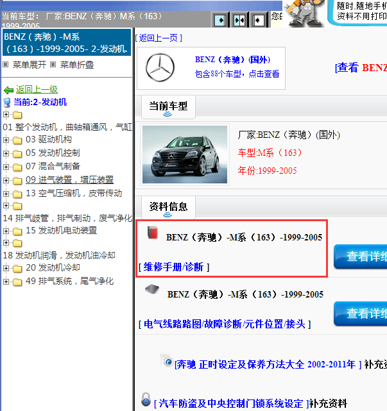Click the split-panel middle toolbar button

tap(239, 20)
